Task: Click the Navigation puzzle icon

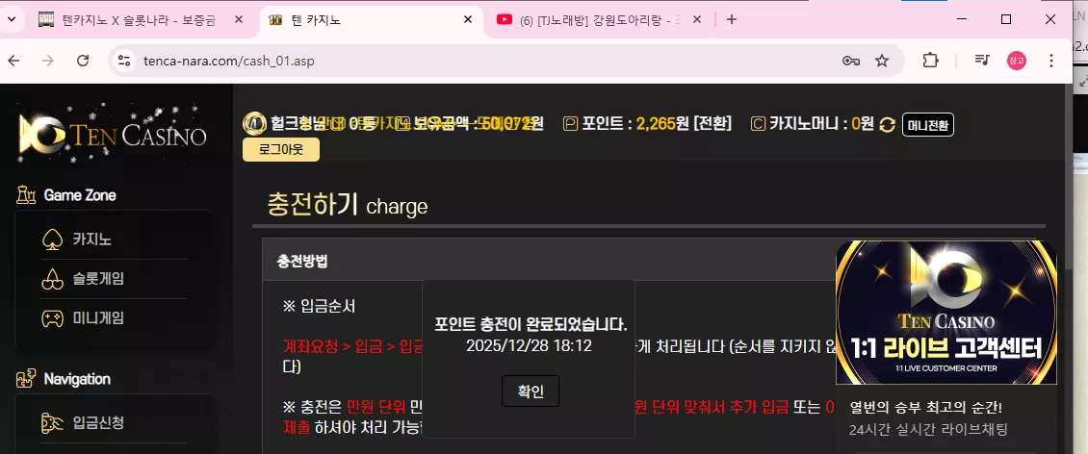Action: [x=26, y=379]
